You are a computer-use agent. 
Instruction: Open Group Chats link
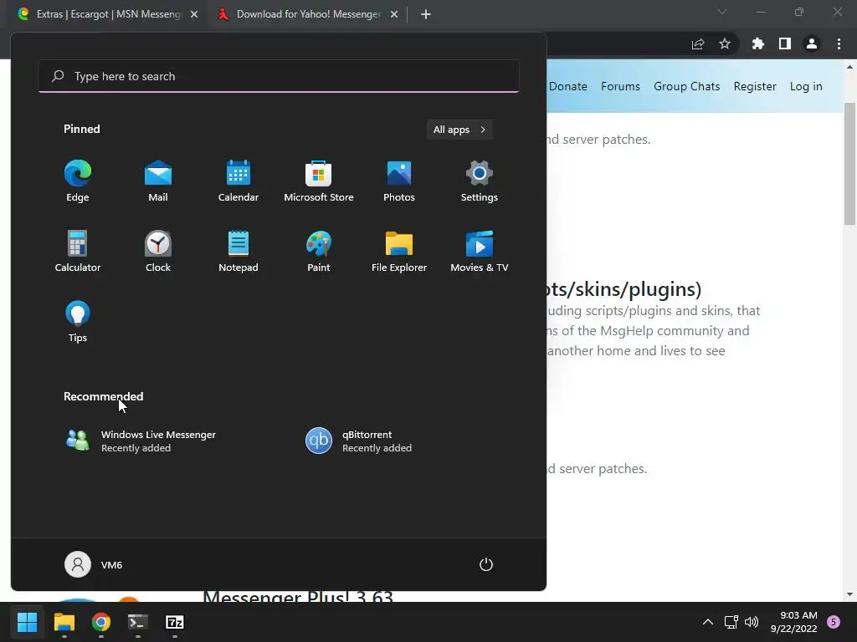(686, 86)
